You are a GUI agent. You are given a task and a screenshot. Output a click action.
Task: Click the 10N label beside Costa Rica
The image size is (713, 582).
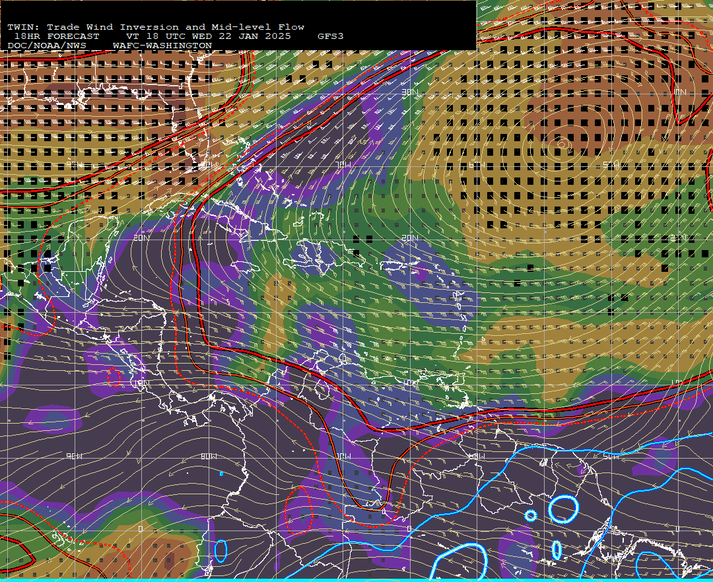141,383
